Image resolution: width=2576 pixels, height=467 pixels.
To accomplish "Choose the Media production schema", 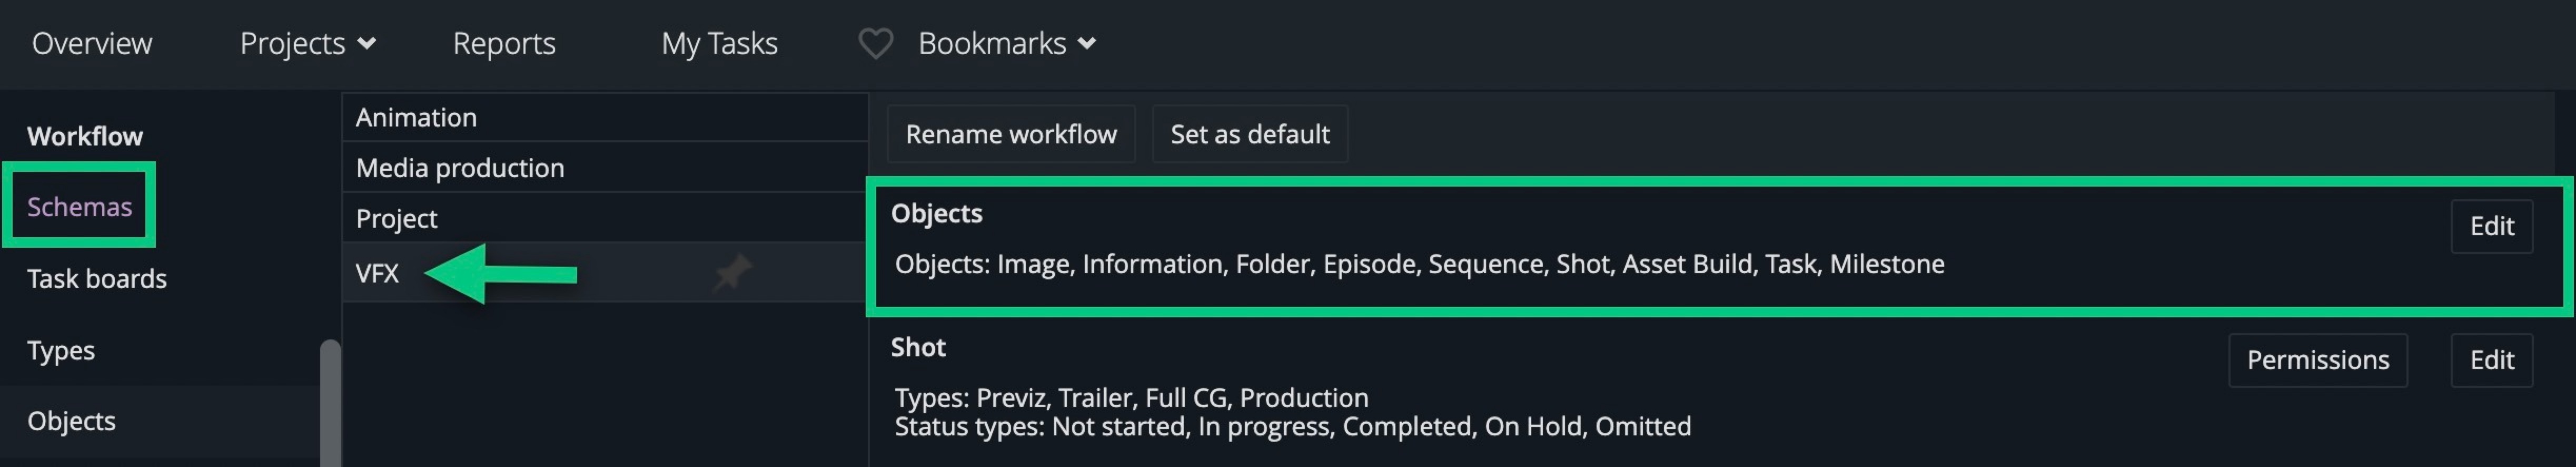I will coord(605,167).
